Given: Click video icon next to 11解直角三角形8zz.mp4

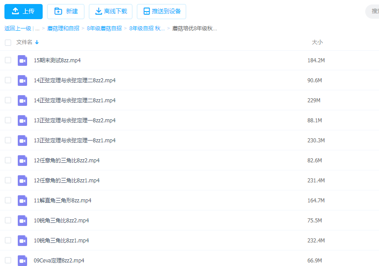Looking at the screenshot, I should tap(22, 200).
